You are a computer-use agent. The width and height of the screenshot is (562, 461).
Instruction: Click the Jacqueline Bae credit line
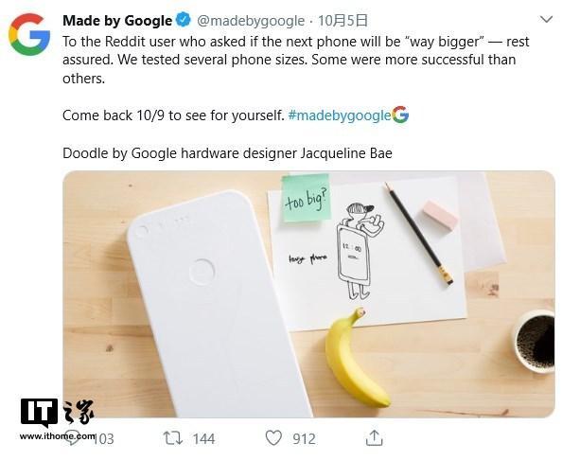pos(227,153)
